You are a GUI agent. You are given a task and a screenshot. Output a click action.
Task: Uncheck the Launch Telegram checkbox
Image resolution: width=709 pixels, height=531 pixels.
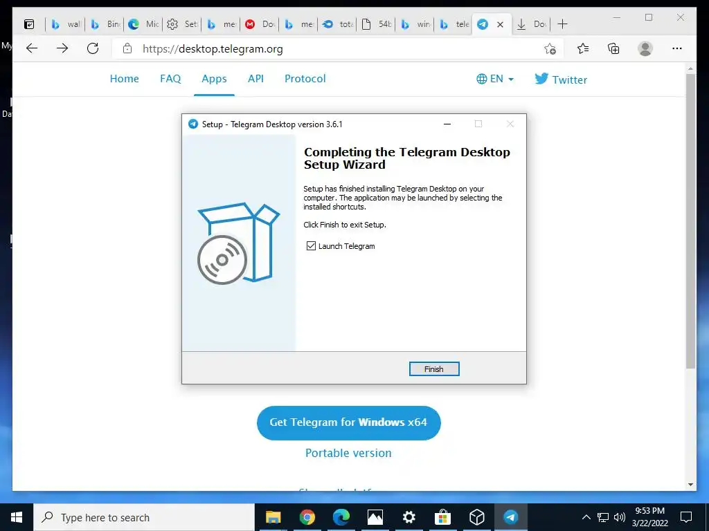(x=311, y=245)
